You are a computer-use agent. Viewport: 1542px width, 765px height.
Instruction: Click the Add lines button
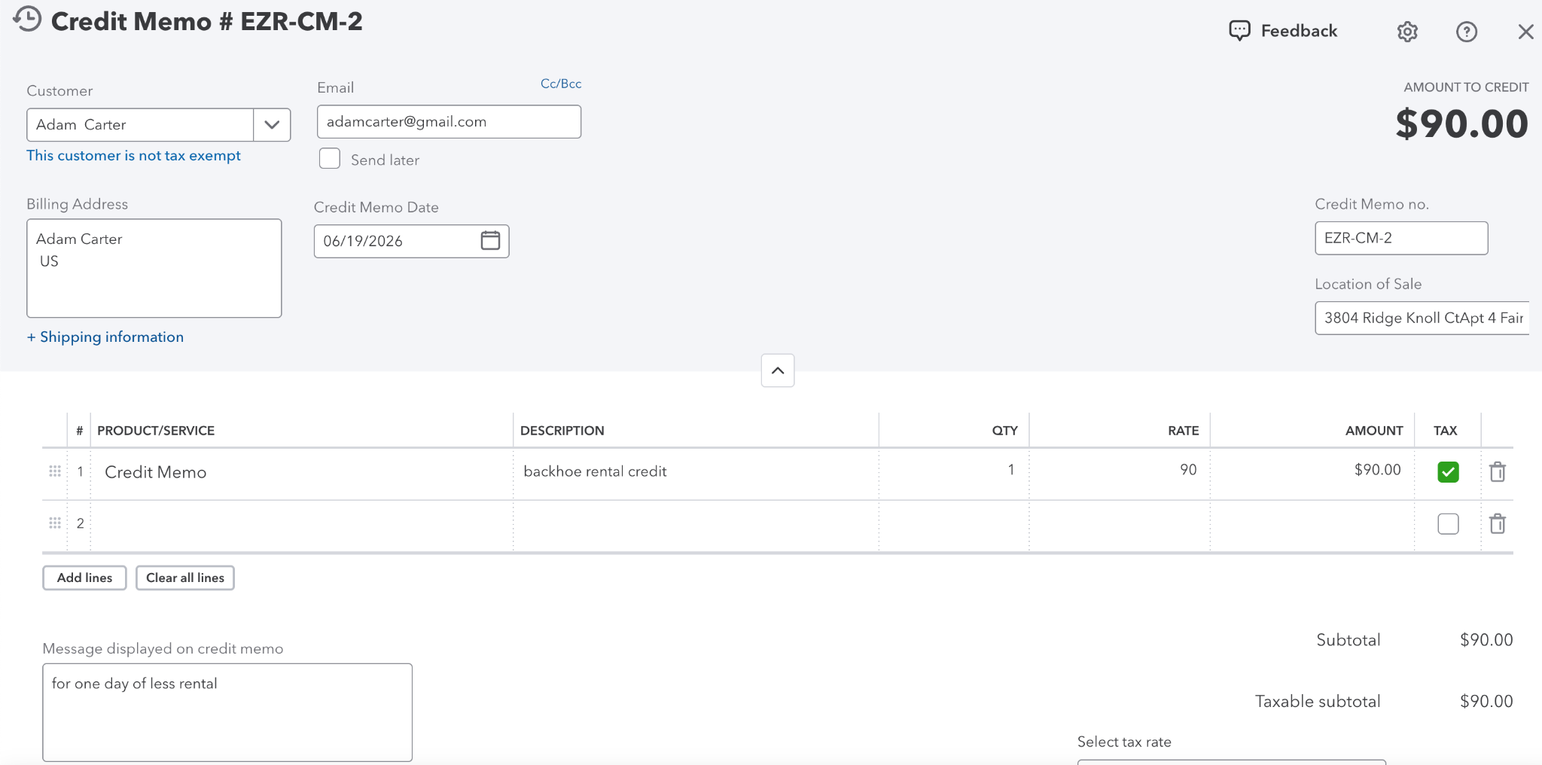pyautogui.click(x=84, y=578)
